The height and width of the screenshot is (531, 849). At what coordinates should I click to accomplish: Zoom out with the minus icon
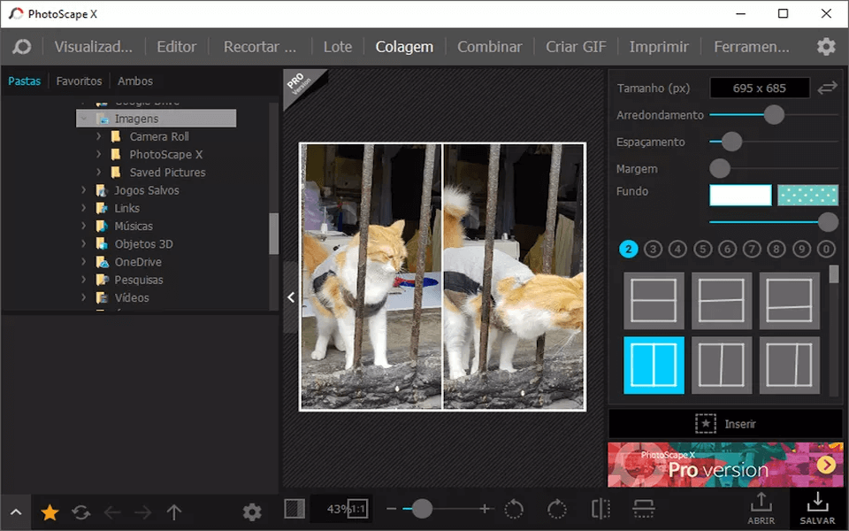pos(392,509)
